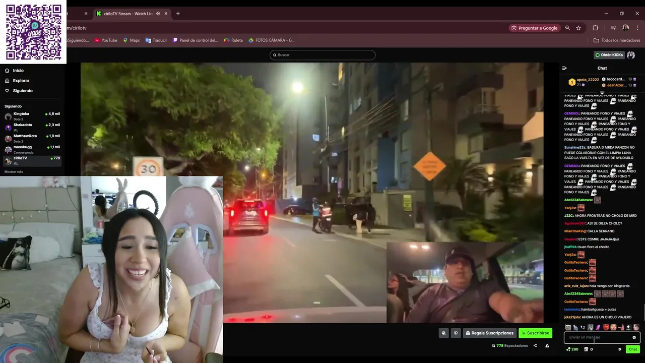Toggle the notification bell below the stream
Viewport: 645px width, 363px height.
[x=443, y=333]
